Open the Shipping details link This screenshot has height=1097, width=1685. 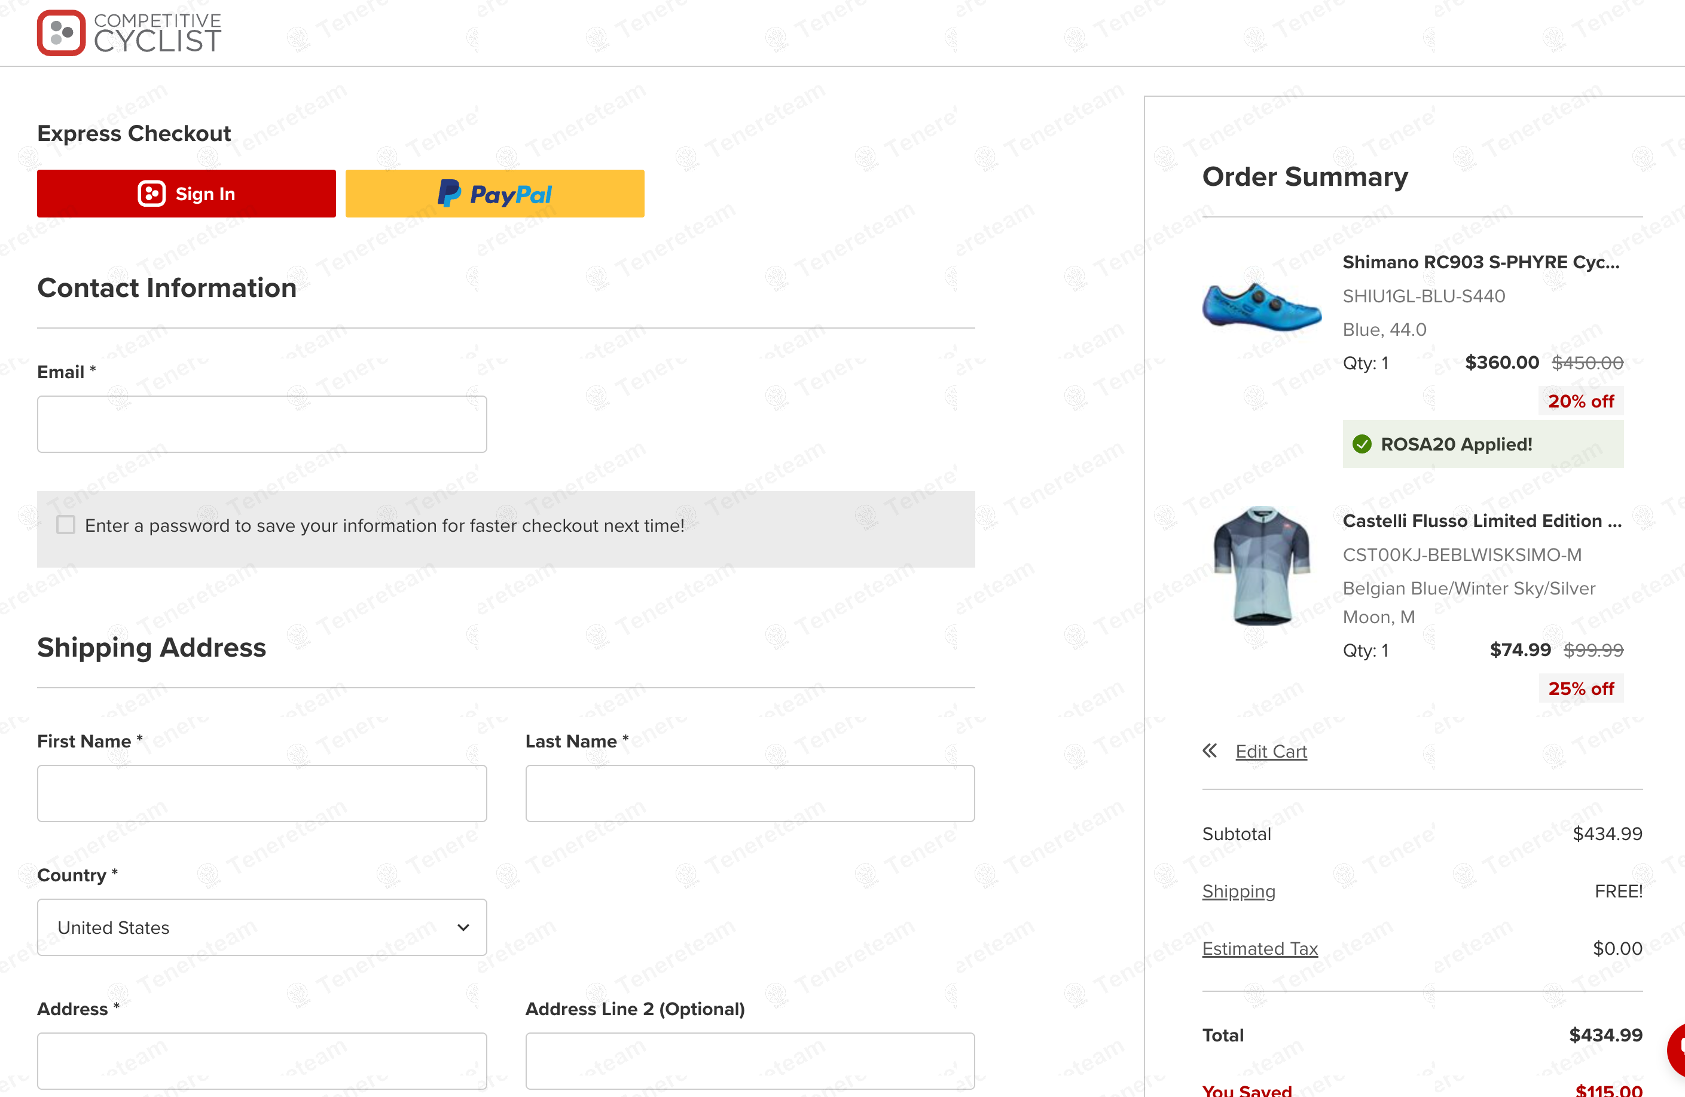pyautogui.click(x=1238, y=891)
